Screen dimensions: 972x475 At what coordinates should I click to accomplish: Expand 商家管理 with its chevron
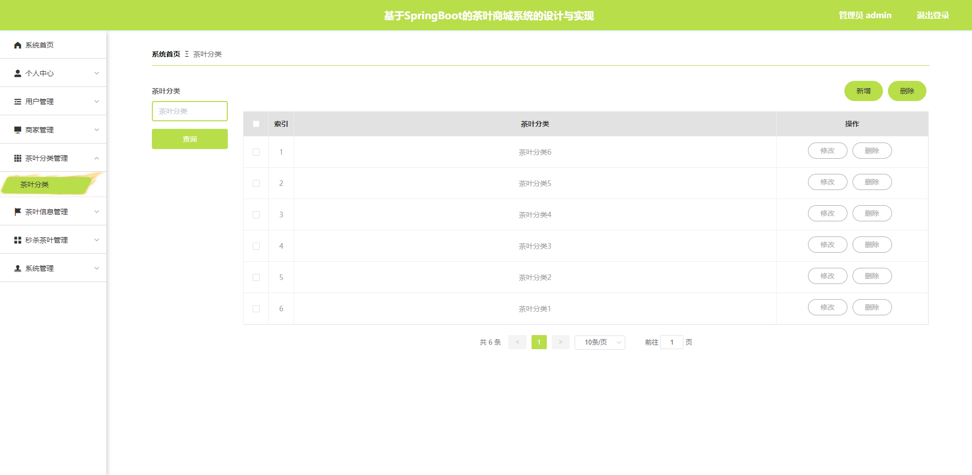97,130
